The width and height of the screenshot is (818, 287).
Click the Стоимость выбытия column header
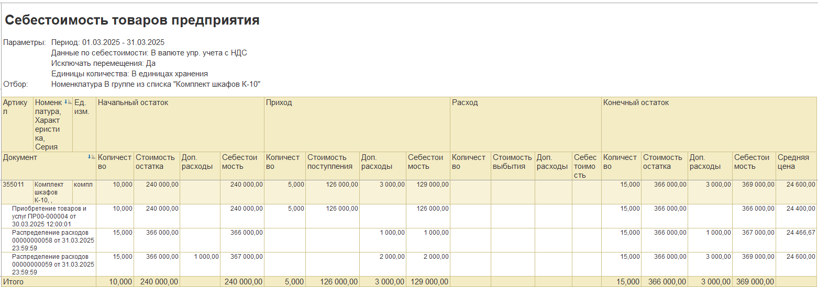(x=512, y=162)
